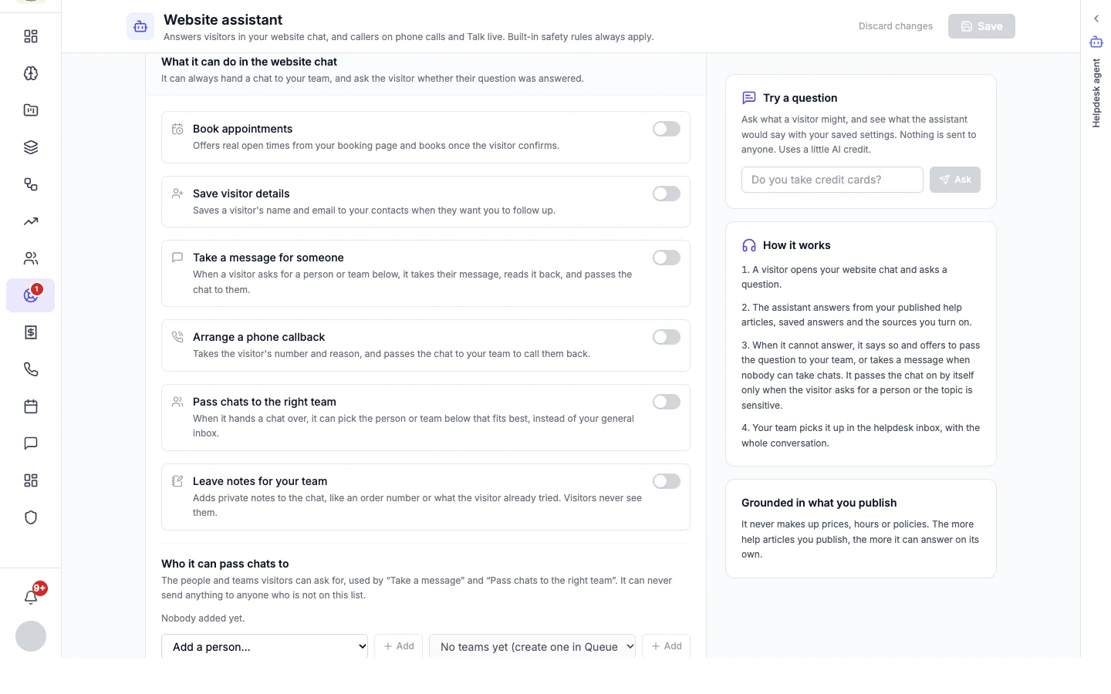Click the highlighted sidebar icon with badge 1

click(31, 295)
